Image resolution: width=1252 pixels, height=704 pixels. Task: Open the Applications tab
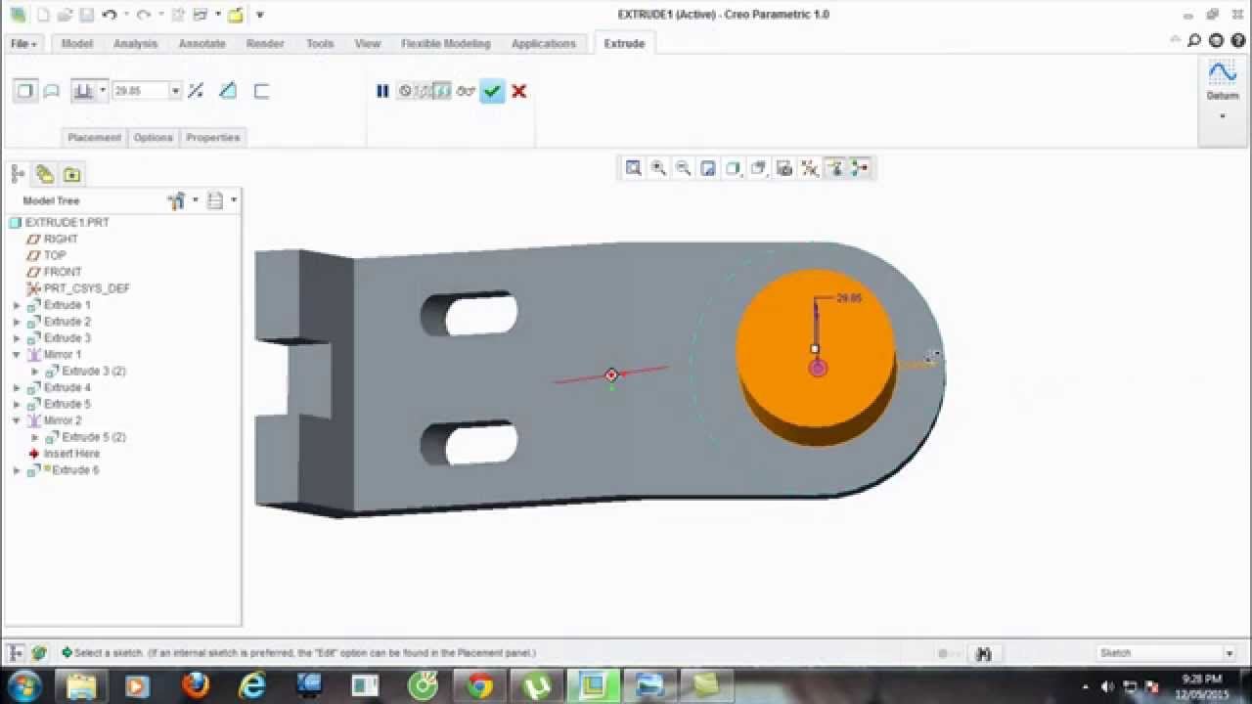544,44
